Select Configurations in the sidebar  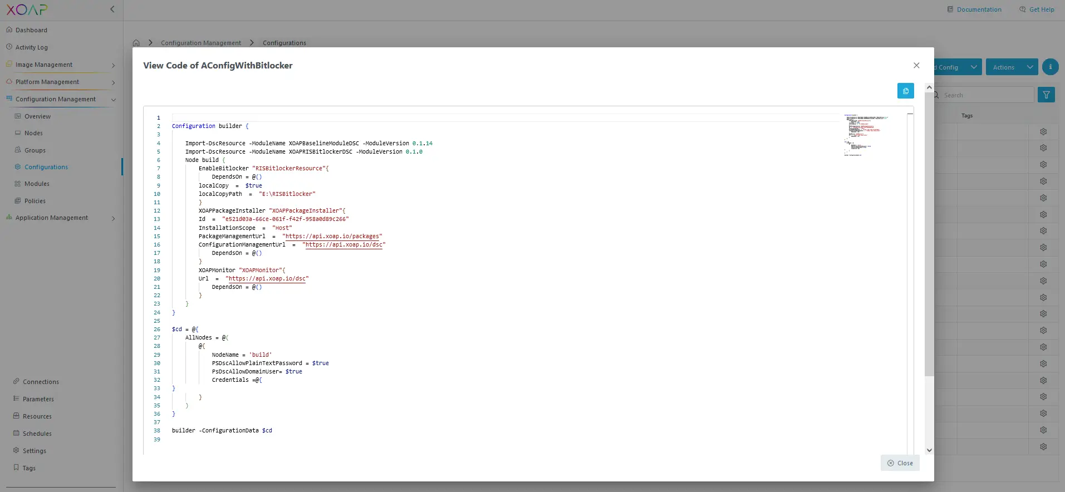tap(46, 167)
